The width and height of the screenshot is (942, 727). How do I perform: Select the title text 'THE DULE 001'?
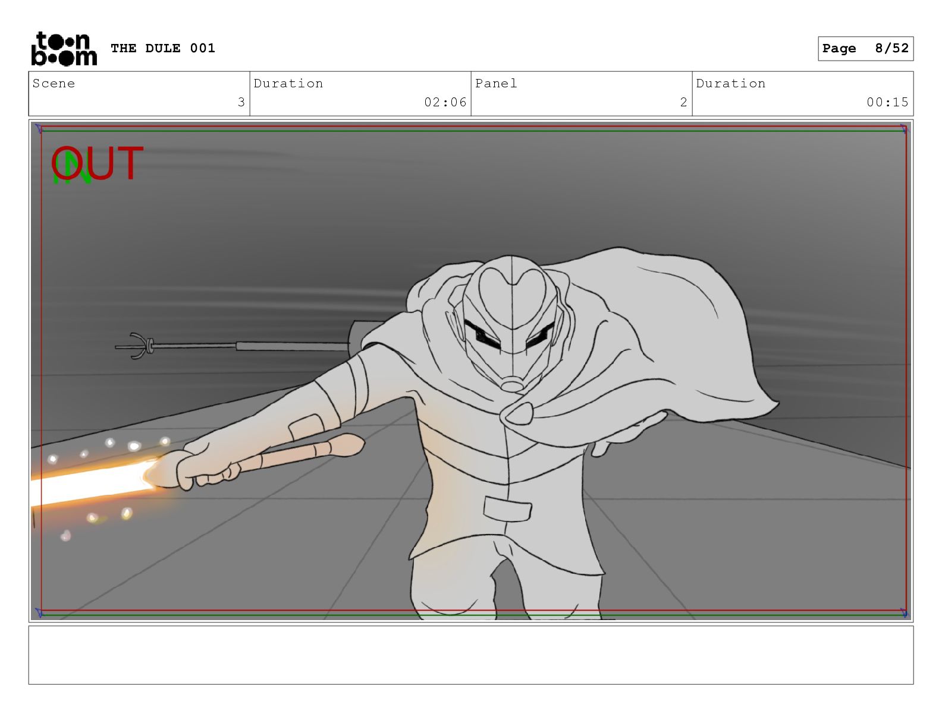pos(163,48)
